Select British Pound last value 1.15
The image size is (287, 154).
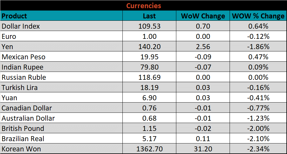[149, 129]
